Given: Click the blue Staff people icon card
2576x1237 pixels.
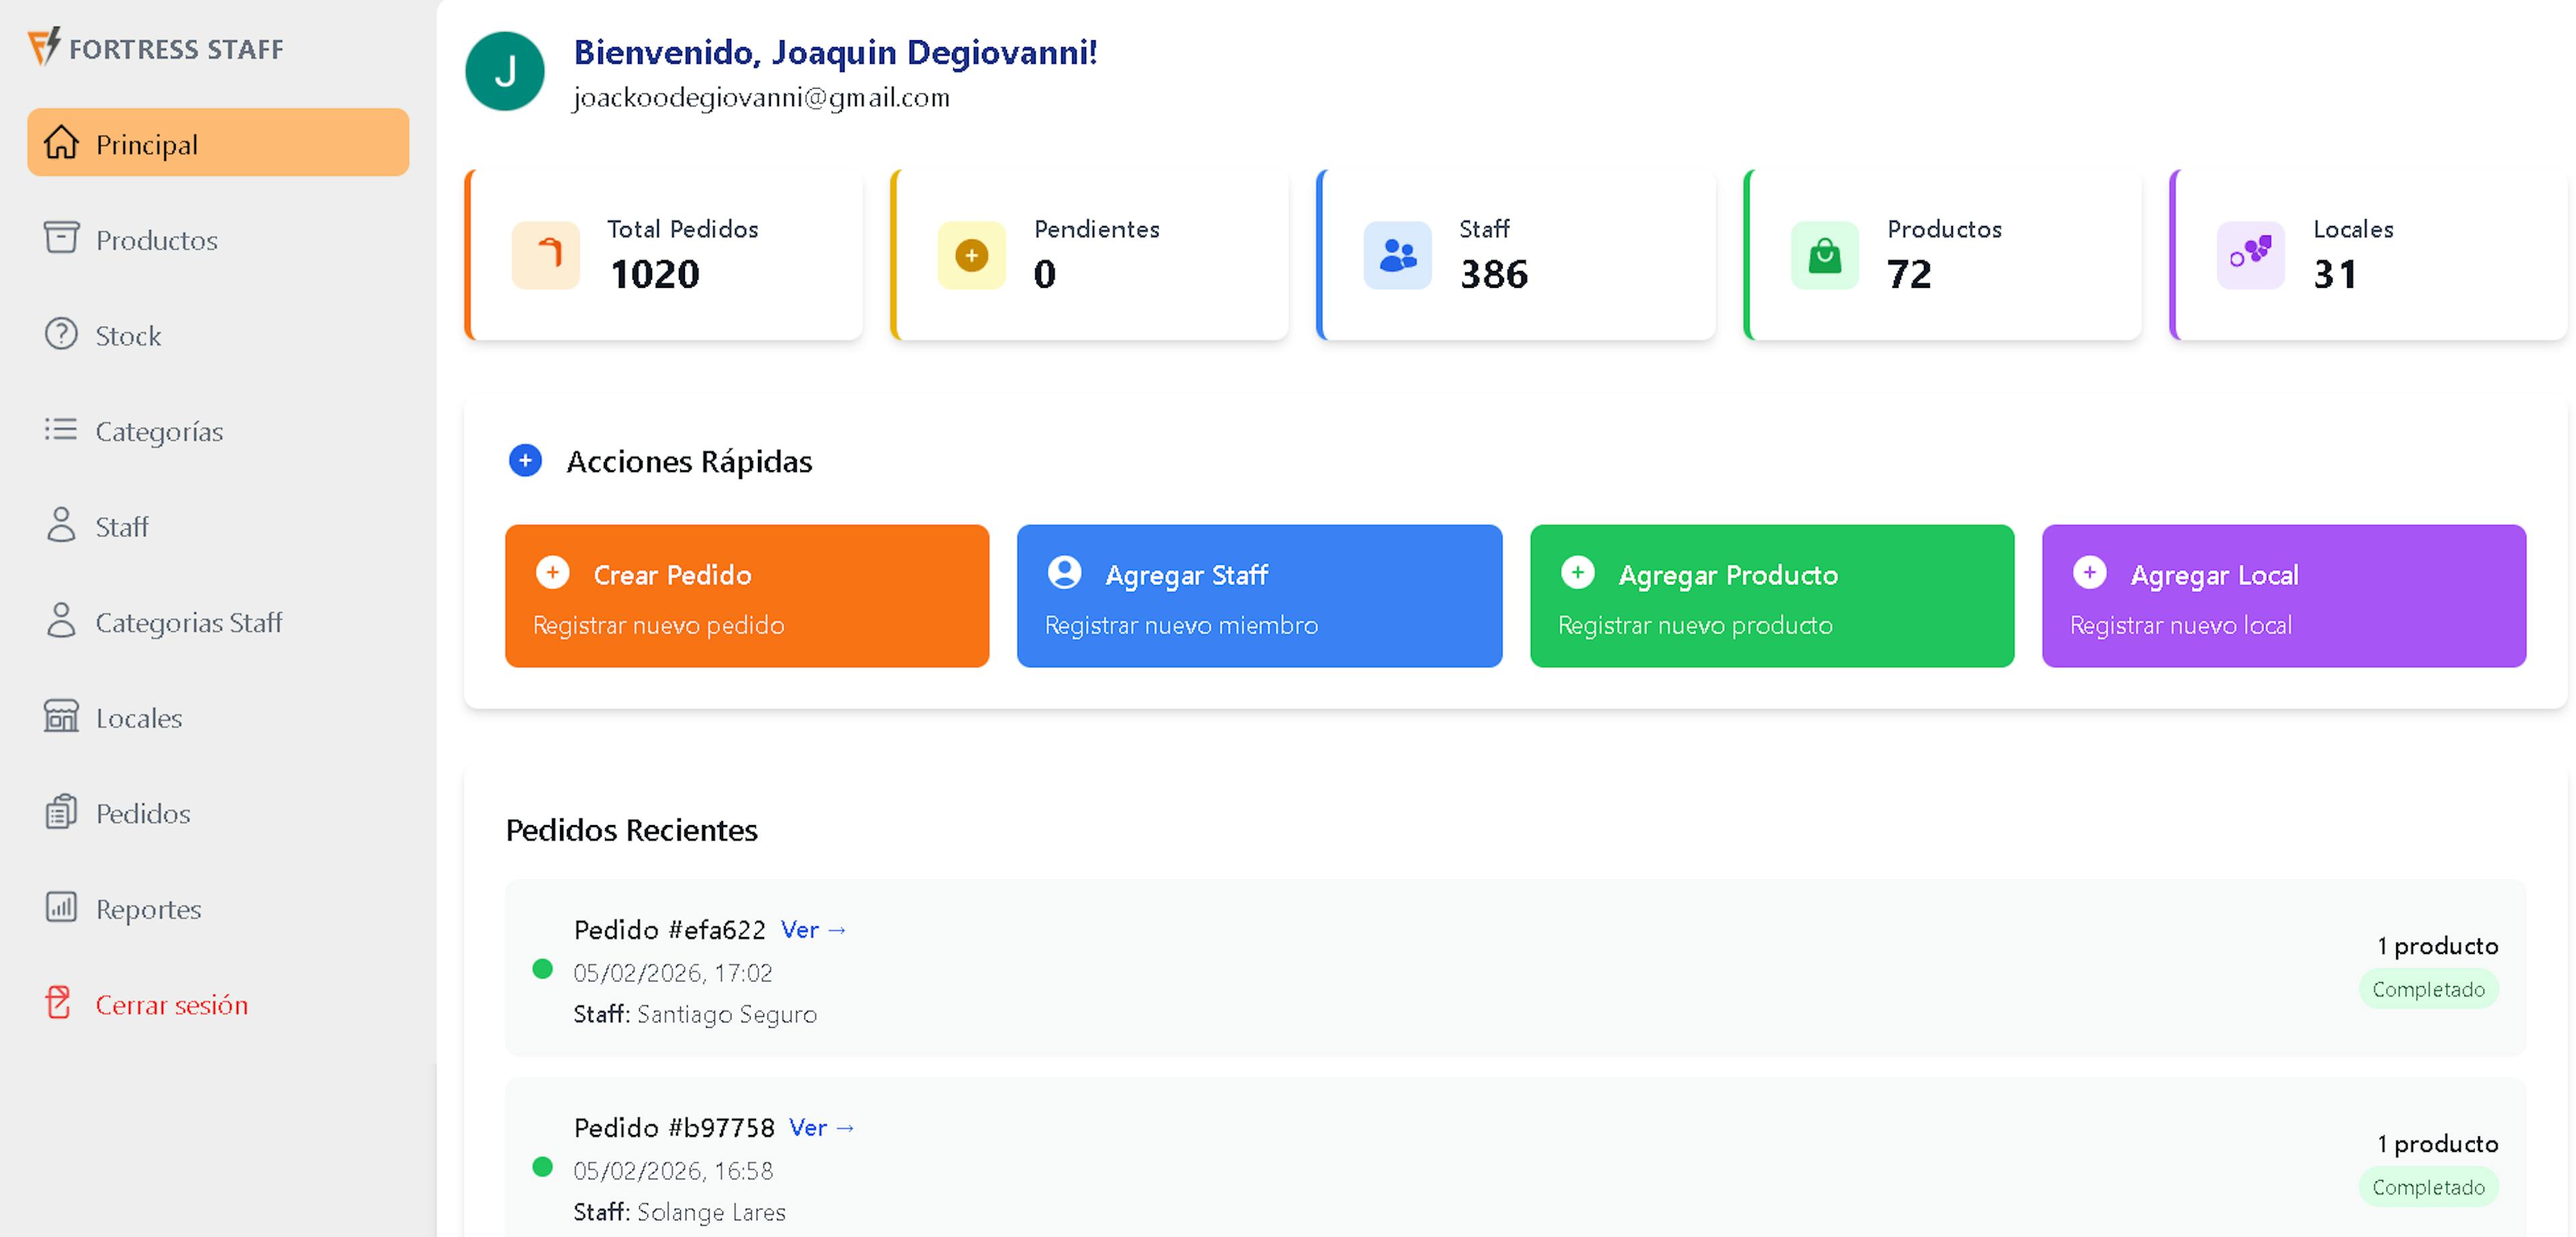Looking at the screenshot, I should pos(1397,256).
